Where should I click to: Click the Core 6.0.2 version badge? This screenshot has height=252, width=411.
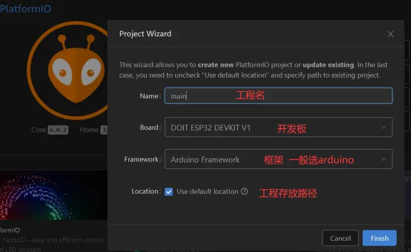(58, 130)
